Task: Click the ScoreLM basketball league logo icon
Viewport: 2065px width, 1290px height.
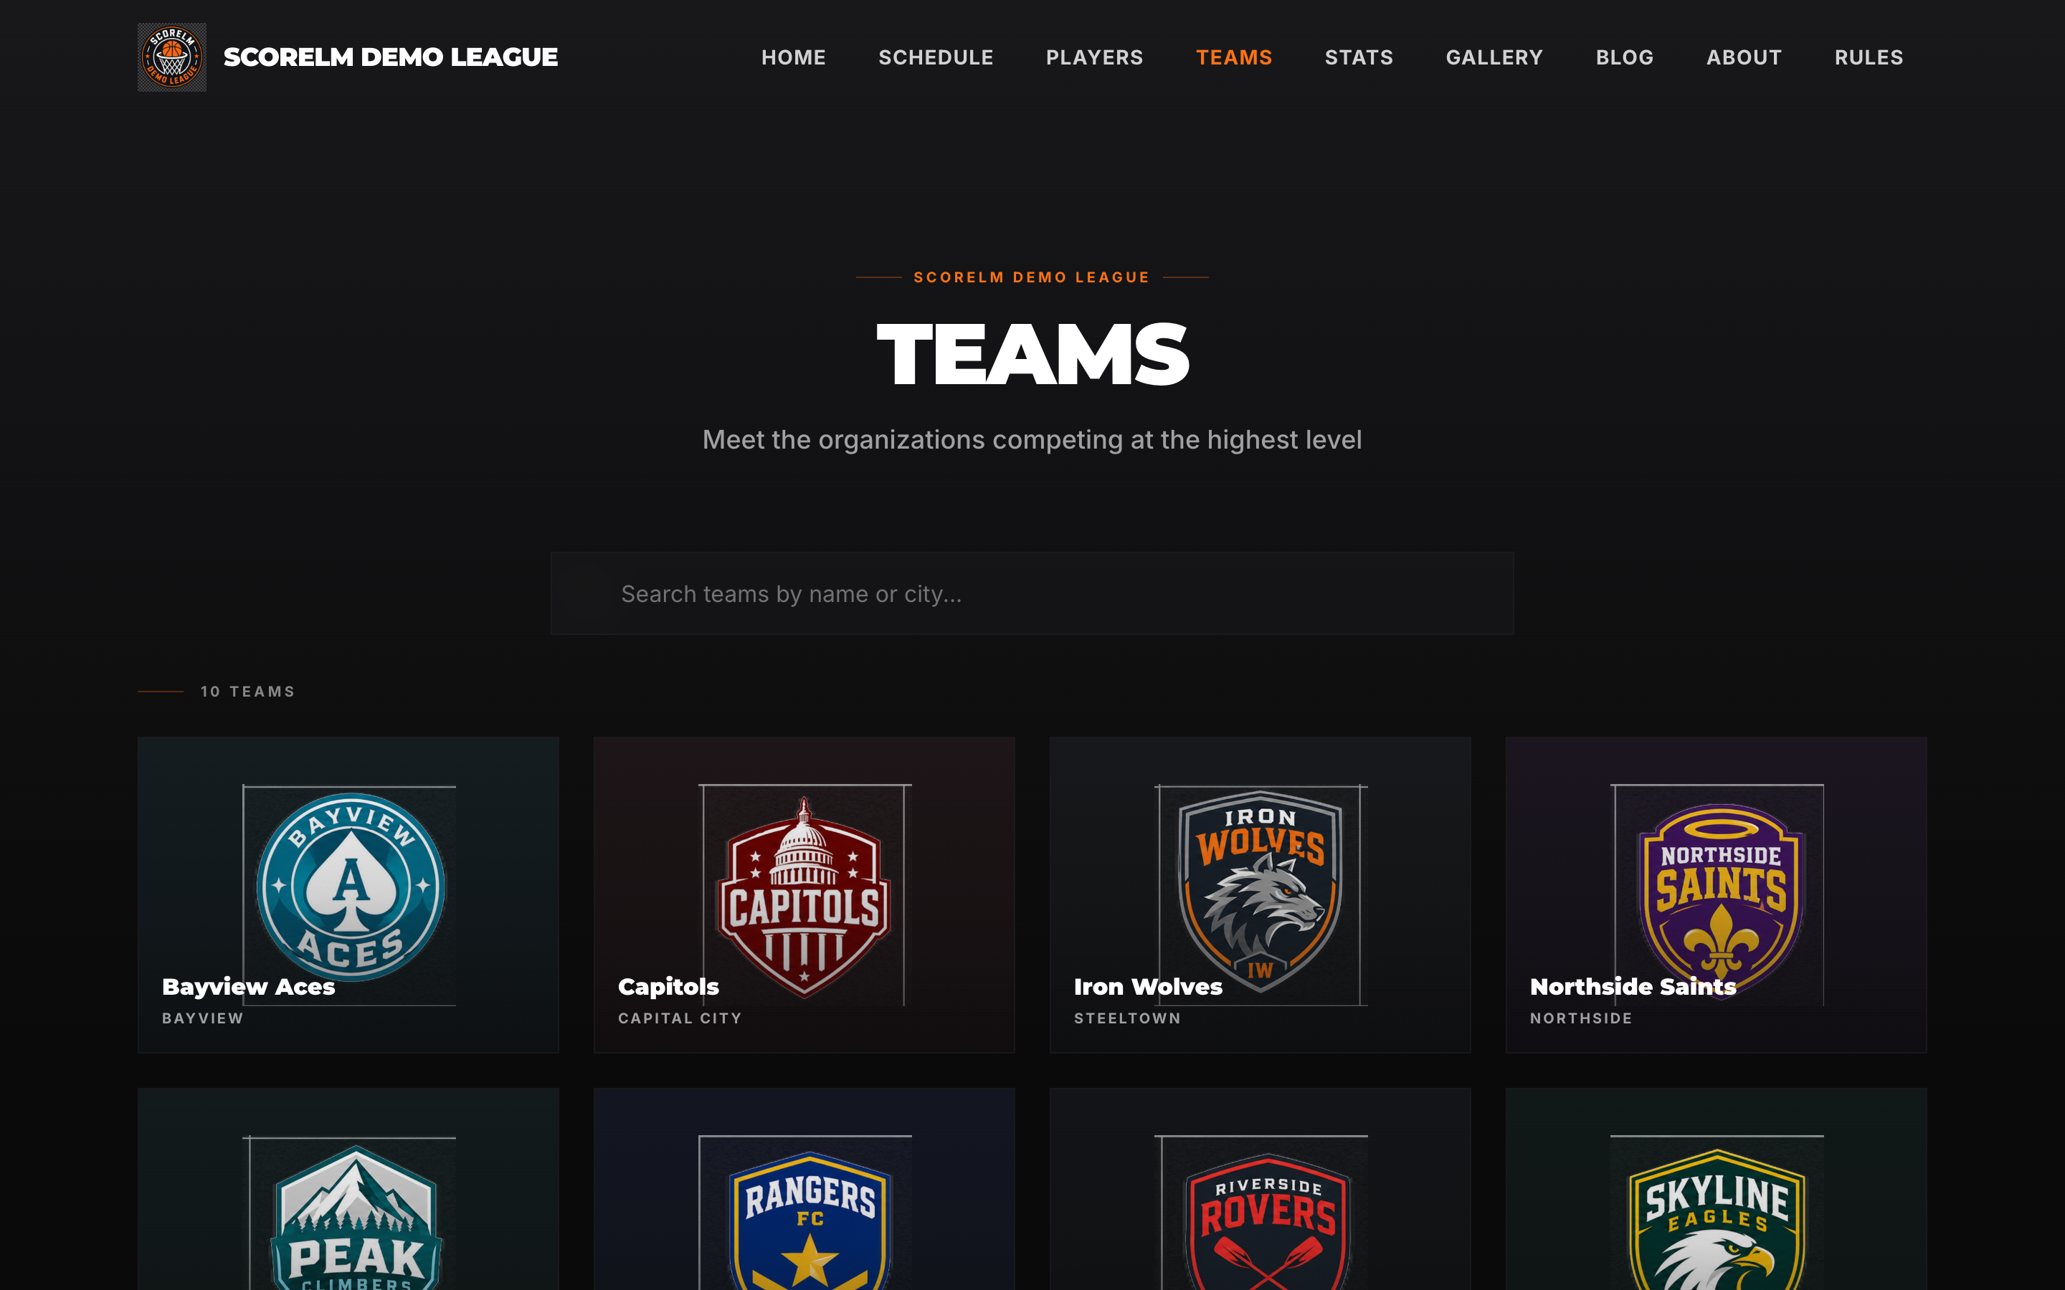Action: pos(171,57)
